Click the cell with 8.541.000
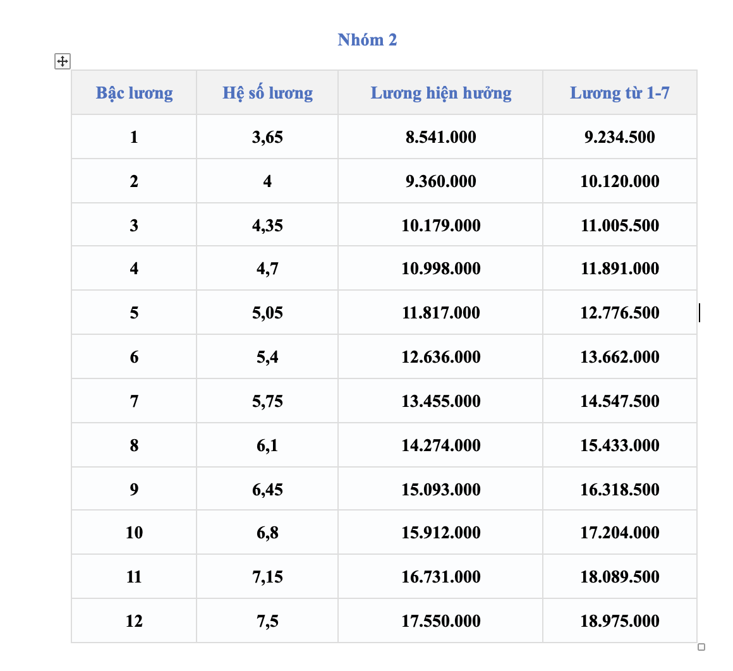Image resolution: width=733 pixels, height=671 pixels. [440, 137]
